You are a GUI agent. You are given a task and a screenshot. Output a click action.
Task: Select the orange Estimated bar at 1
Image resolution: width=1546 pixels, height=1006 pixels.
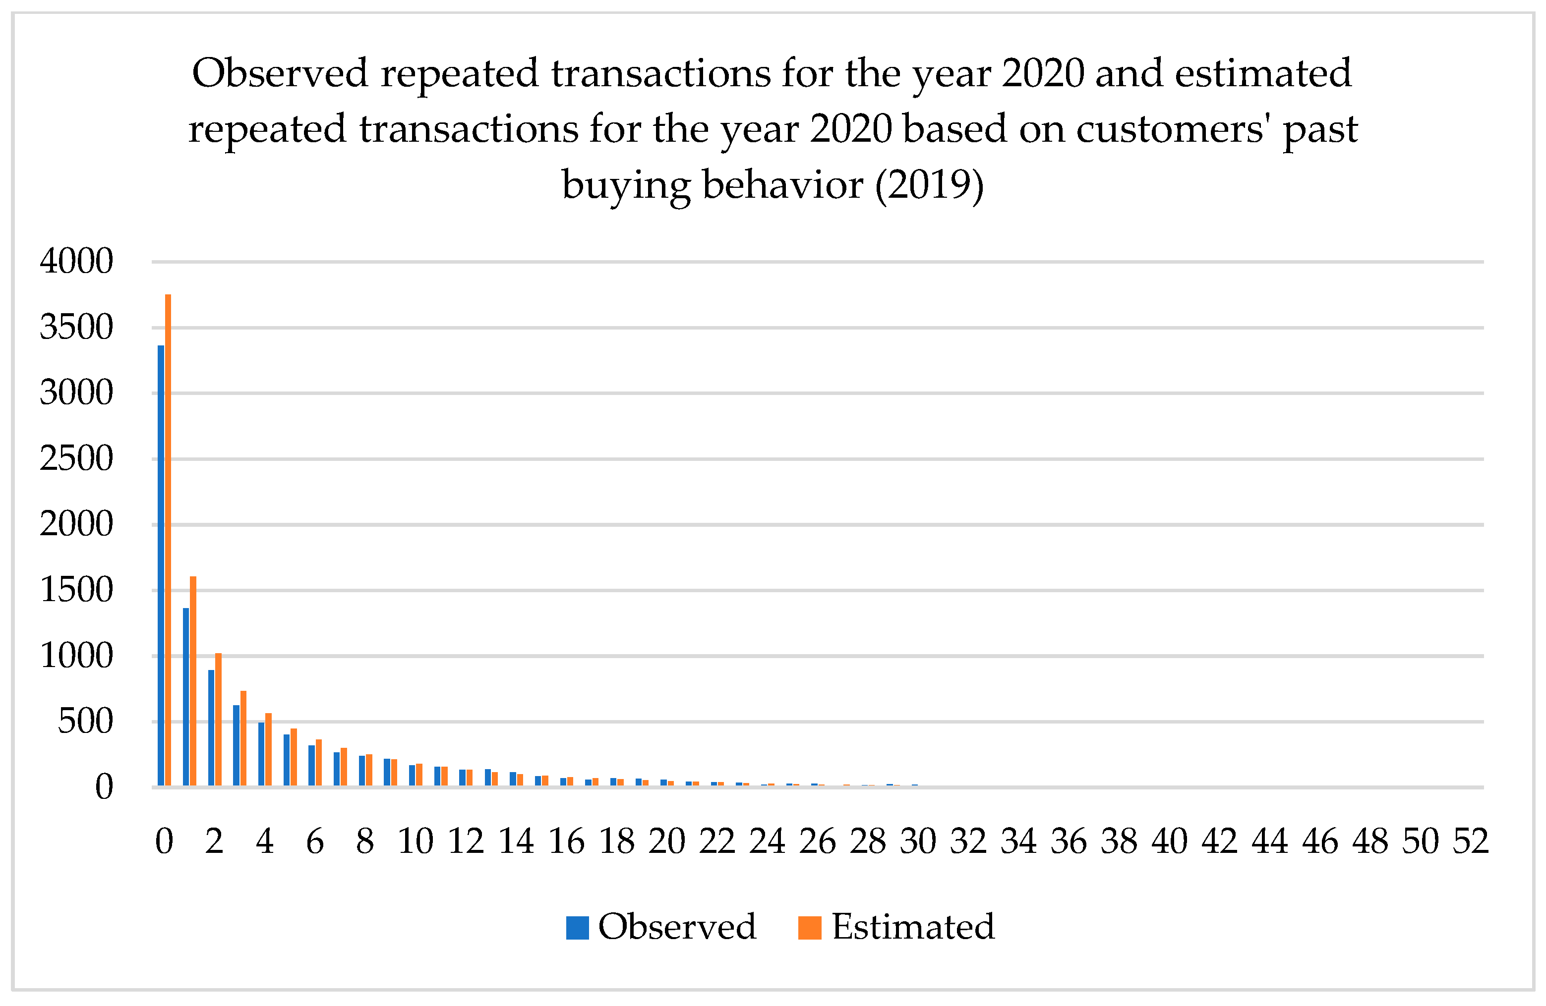(193, 681)
